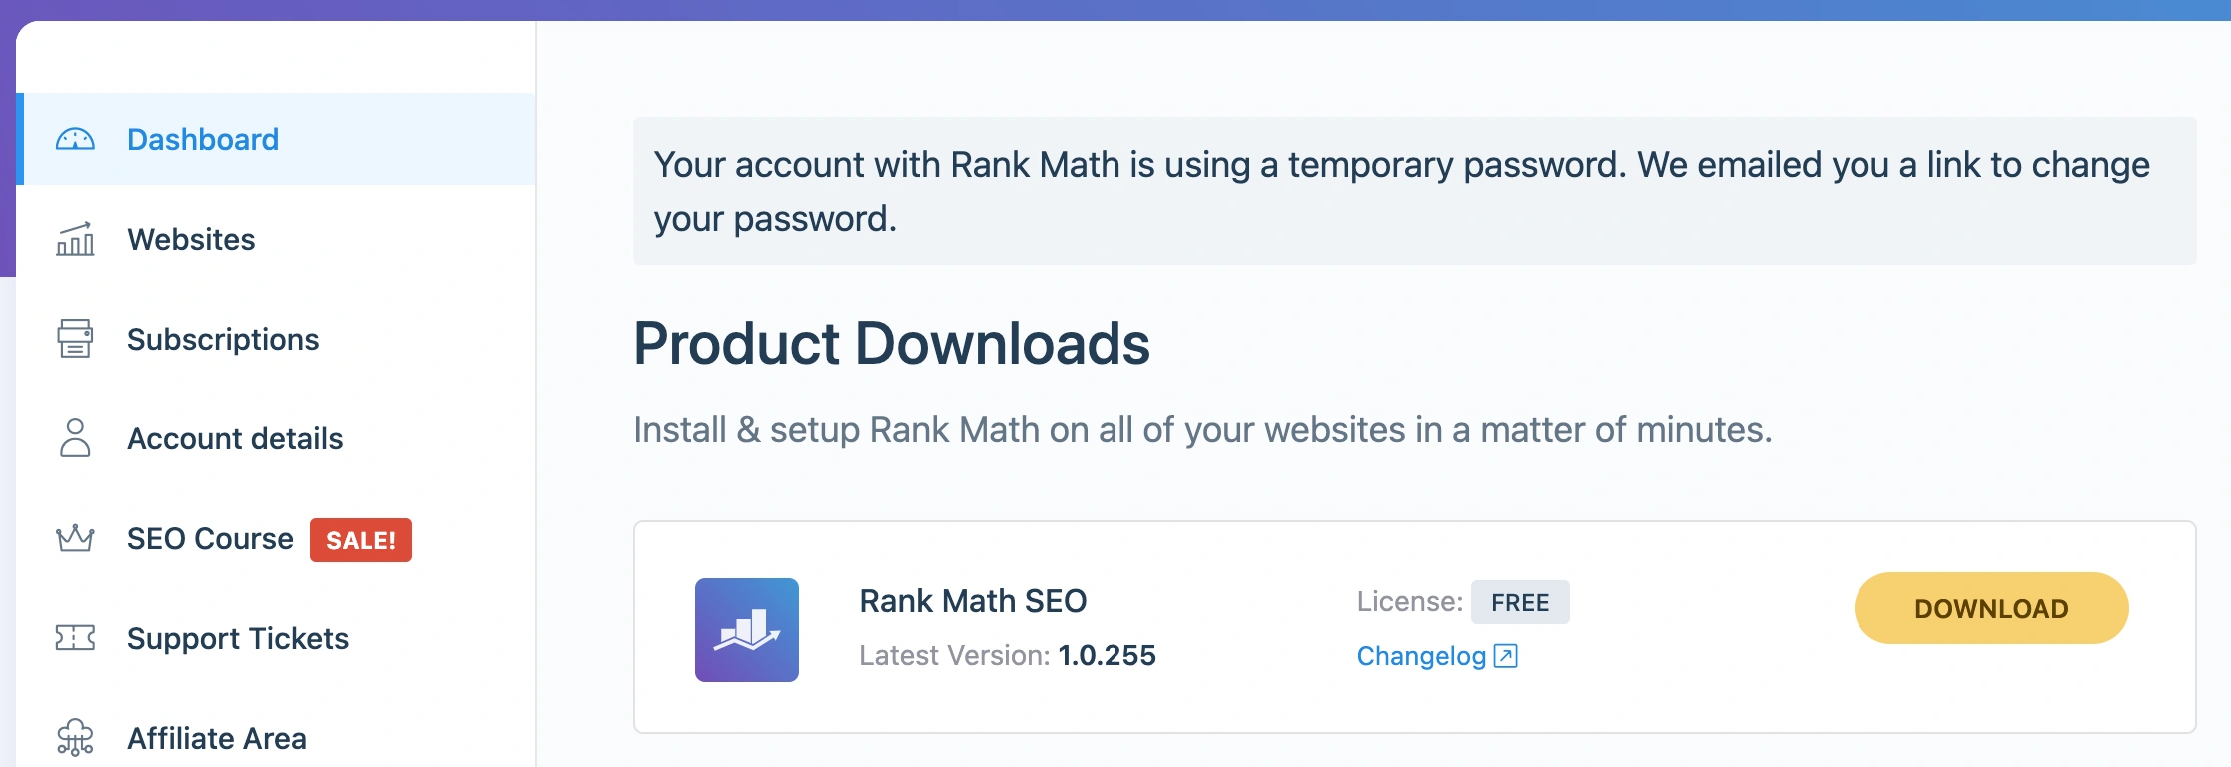Open the Affiliate Area page
Image resolution: width=2231 pixels, height=767 pixels.
click(x=217, y=739)
